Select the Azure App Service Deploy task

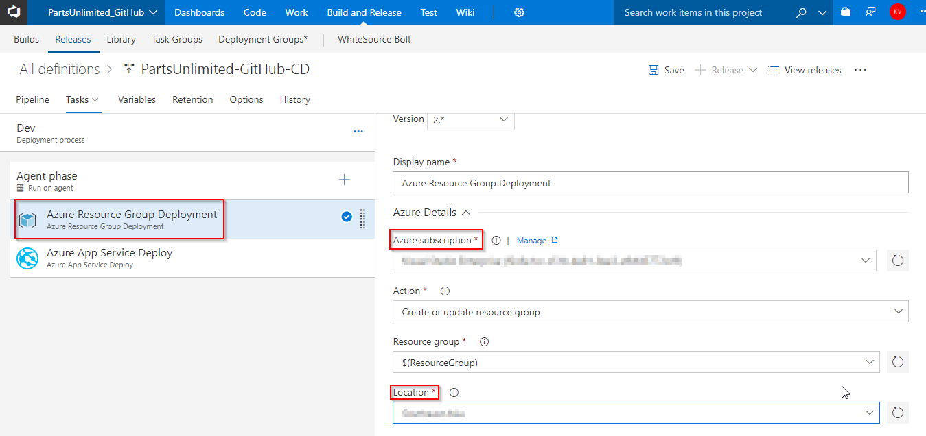tap(192, 258)
